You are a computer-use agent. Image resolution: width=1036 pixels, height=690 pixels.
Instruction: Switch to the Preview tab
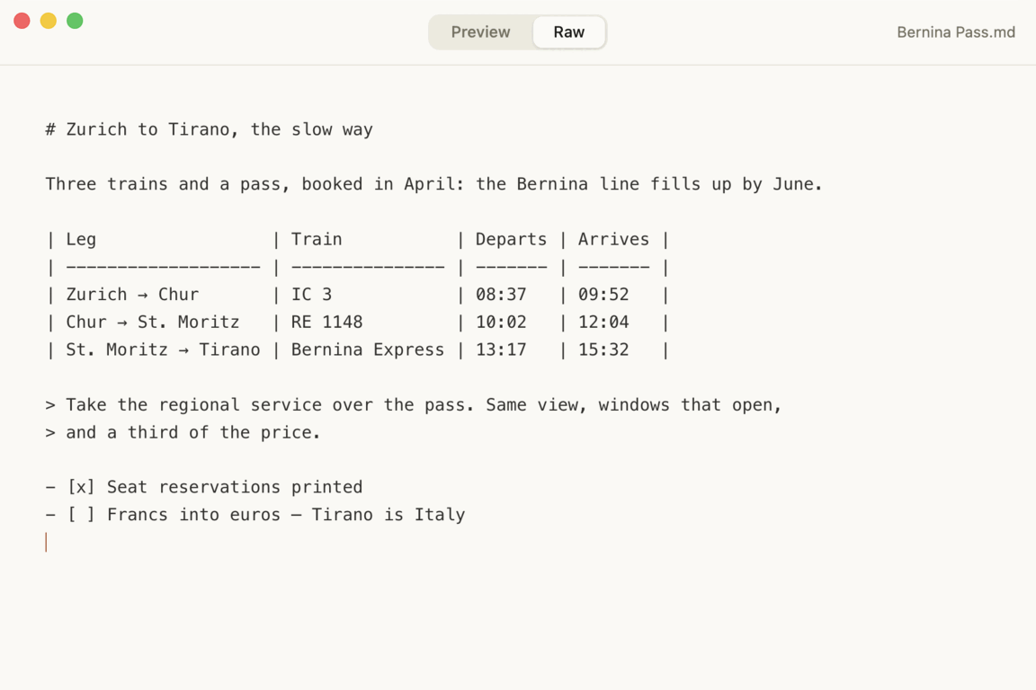480,31
